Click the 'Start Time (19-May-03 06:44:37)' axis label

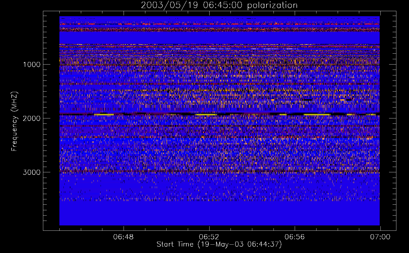[x=219, y=244]
